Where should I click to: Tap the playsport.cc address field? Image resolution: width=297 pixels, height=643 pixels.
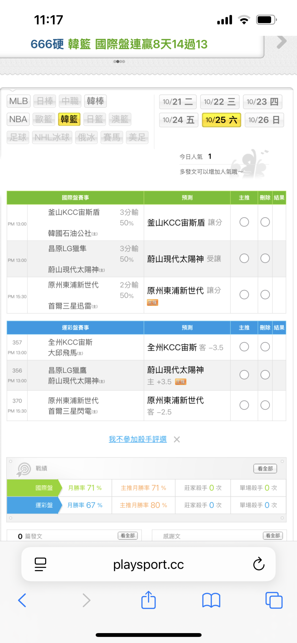tap(148, 564)
